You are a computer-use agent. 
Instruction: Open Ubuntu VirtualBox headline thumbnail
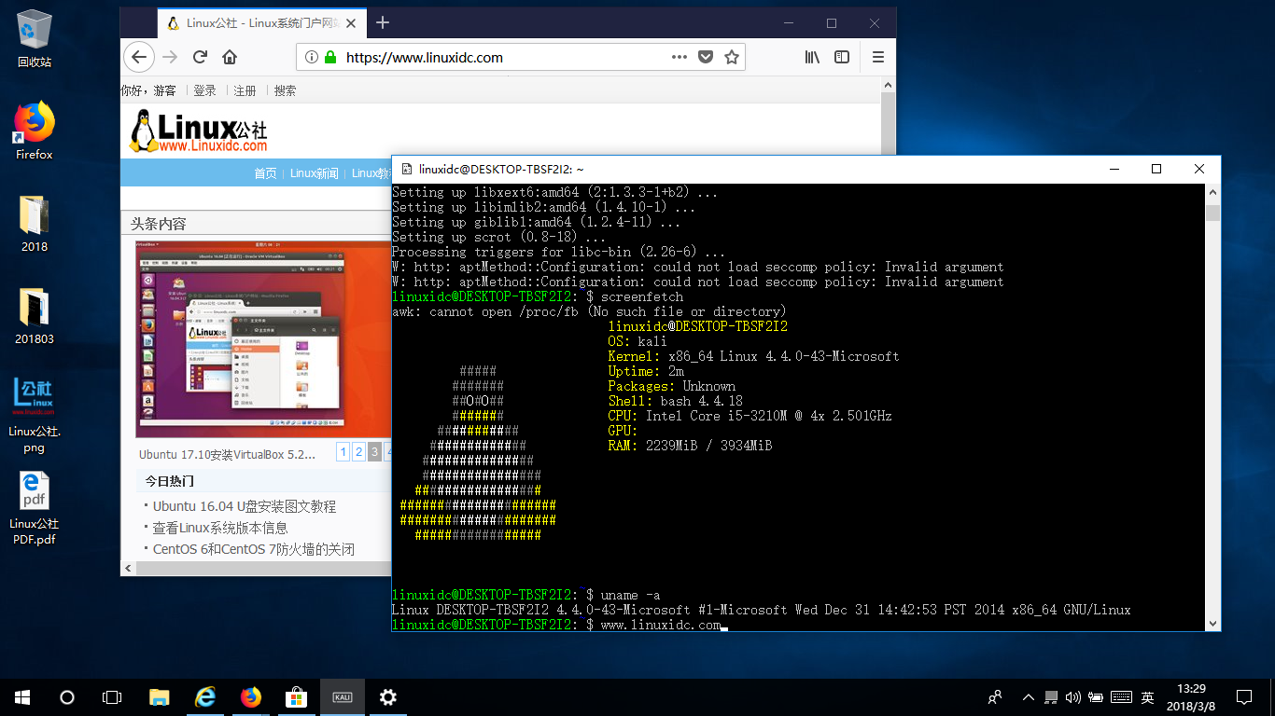tap(263, 339)
